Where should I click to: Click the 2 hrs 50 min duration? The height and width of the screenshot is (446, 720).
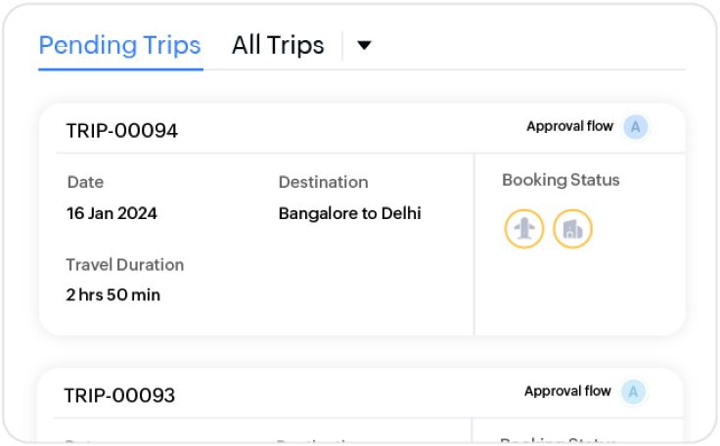112,294
